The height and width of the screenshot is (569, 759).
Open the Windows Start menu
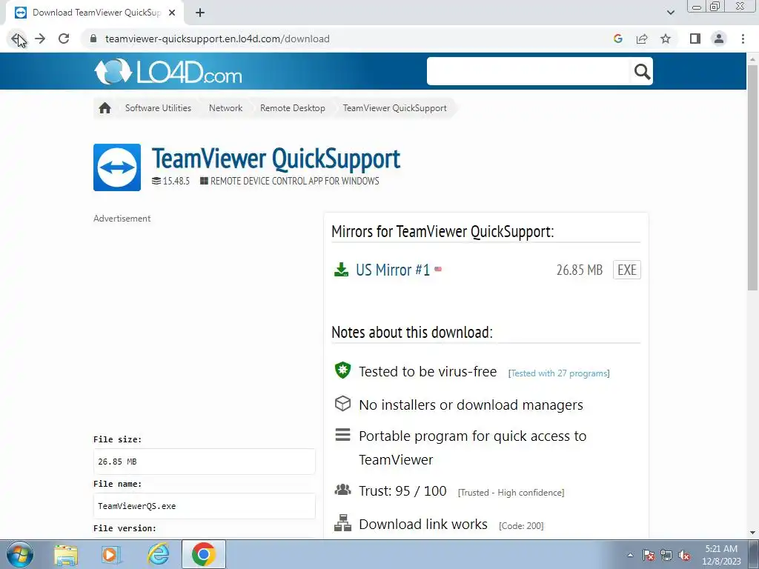[20, 554]
